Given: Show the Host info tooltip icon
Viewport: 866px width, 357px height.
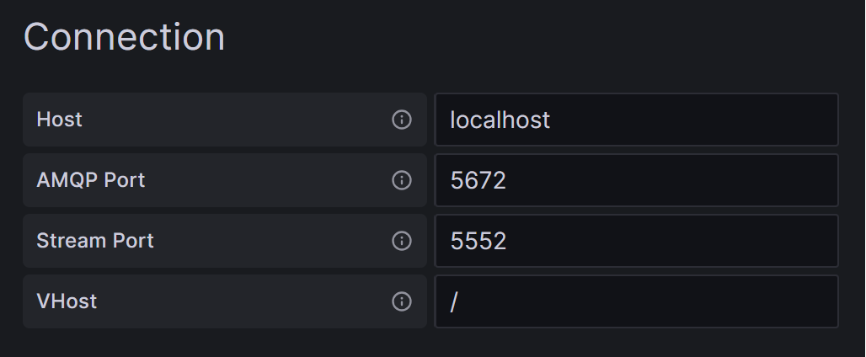Looking at the screenshot, I should coord(402,120).
